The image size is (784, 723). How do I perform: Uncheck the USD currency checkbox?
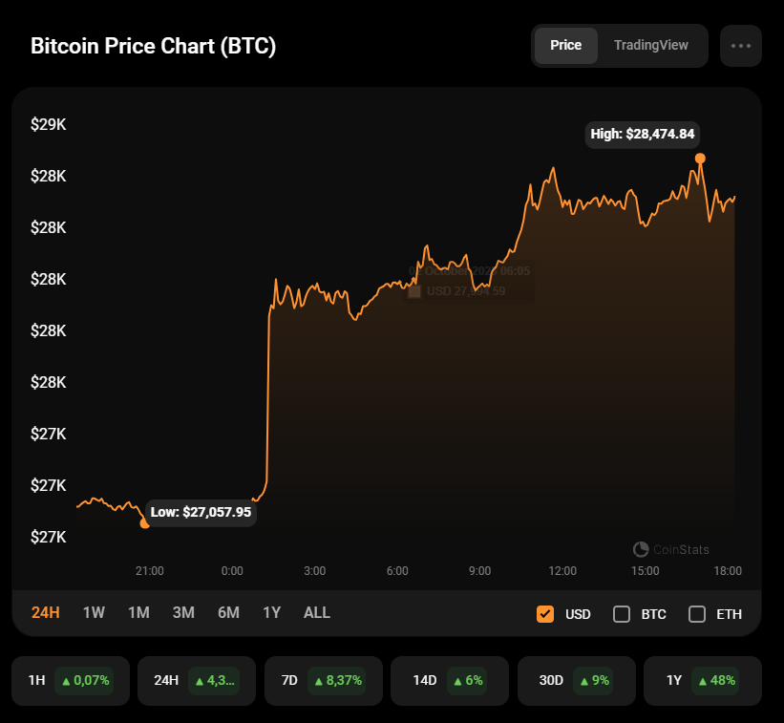[545, 614]
